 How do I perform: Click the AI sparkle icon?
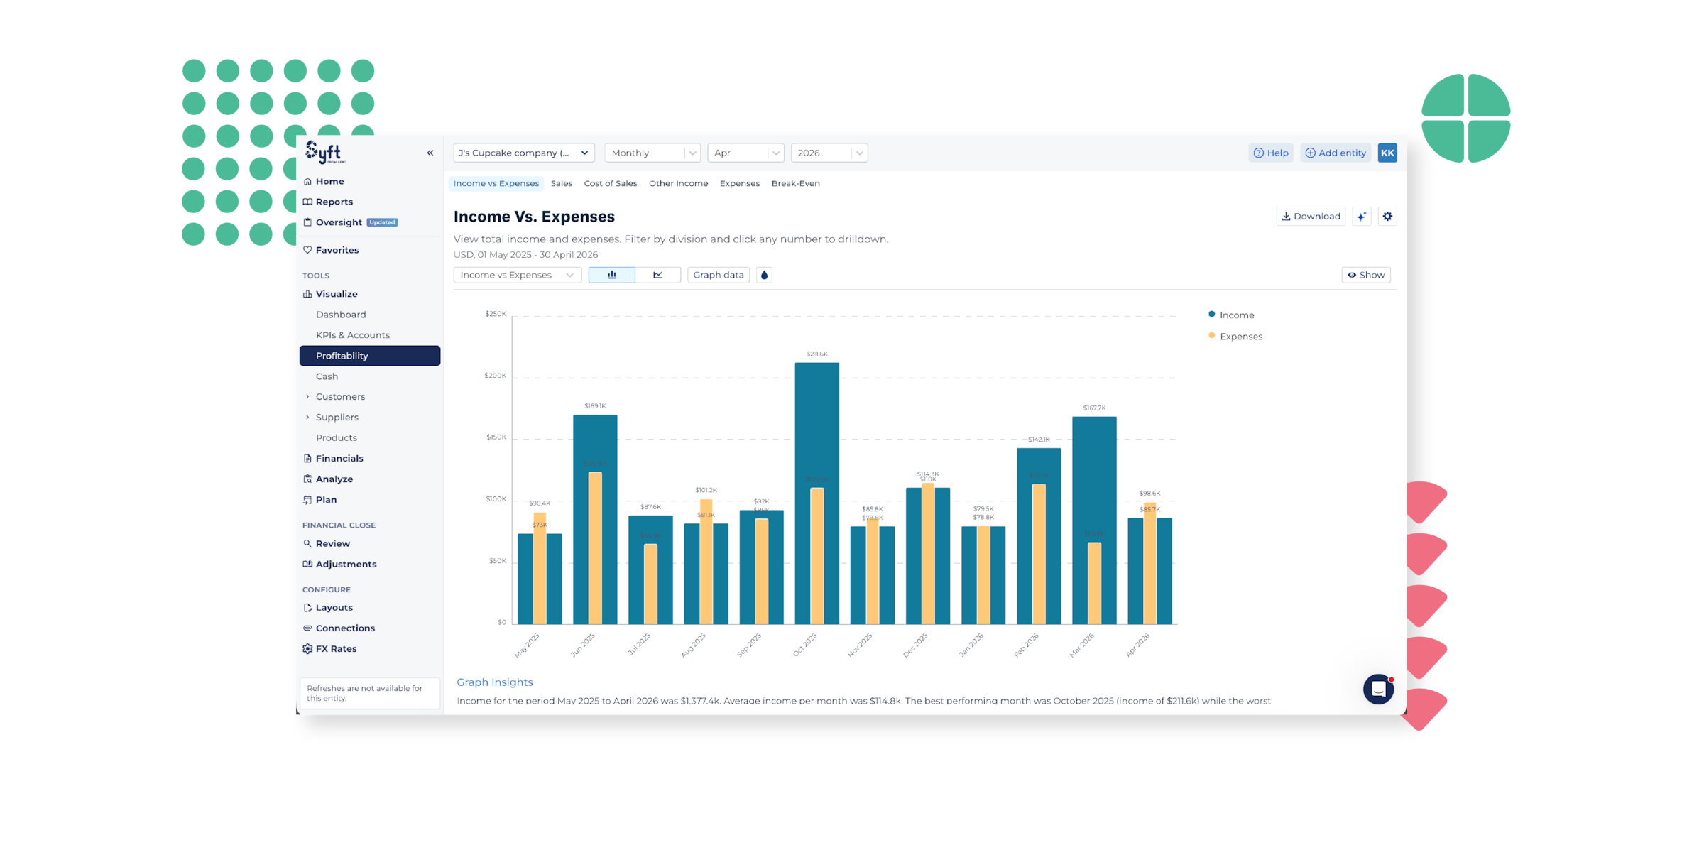click(1361, 217)
